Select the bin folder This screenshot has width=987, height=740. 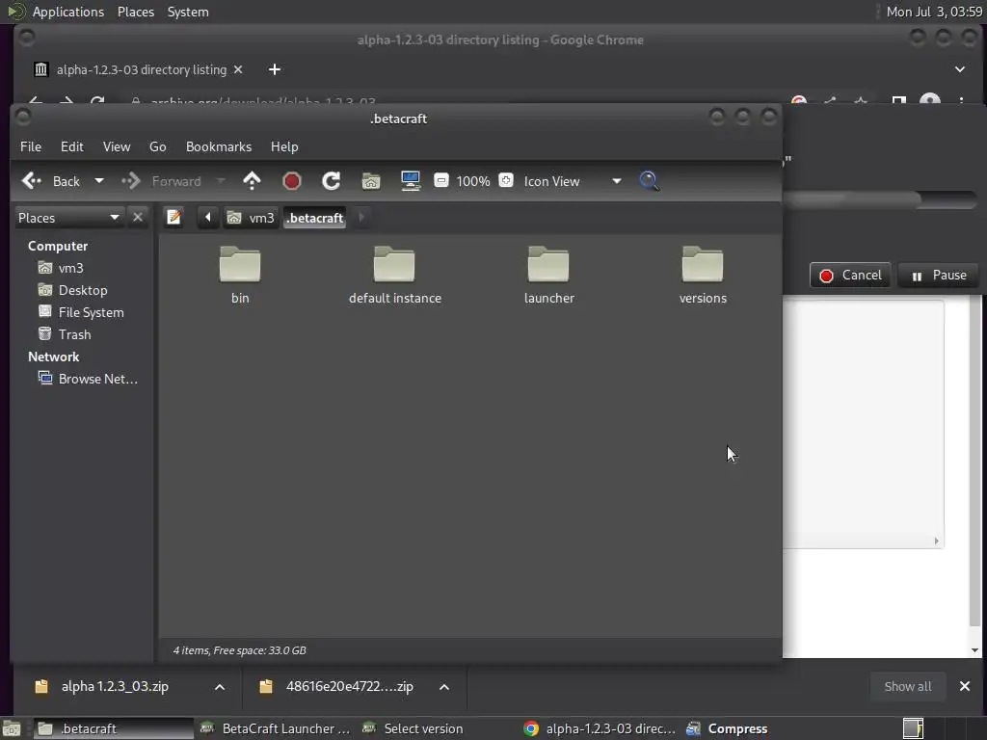coord(240,275)
